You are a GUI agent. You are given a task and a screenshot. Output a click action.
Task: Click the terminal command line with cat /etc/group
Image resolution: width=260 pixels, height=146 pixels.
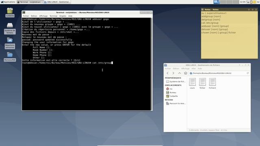[67, 63]
